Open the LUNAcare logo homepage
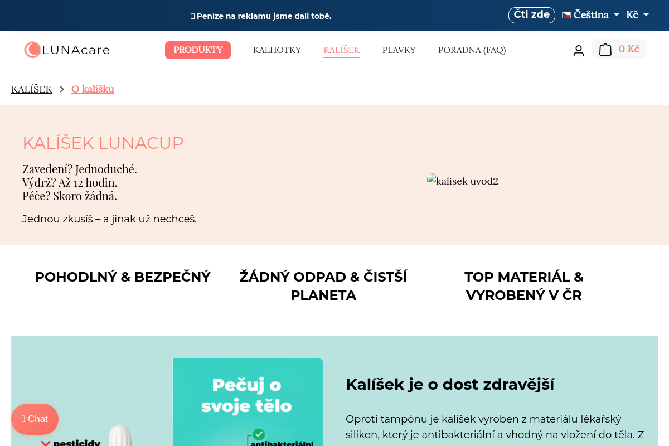This screenshot has height=446, width=669. pyautogui.click(x=67, y=50)
